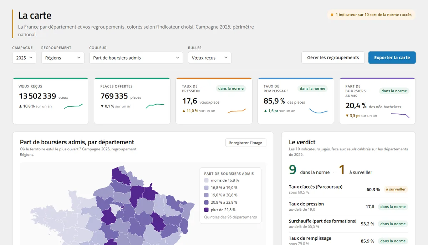Select the Vœux reçus KPI card
This screenshot has width=428, height=245.
(x=51, y=101)
